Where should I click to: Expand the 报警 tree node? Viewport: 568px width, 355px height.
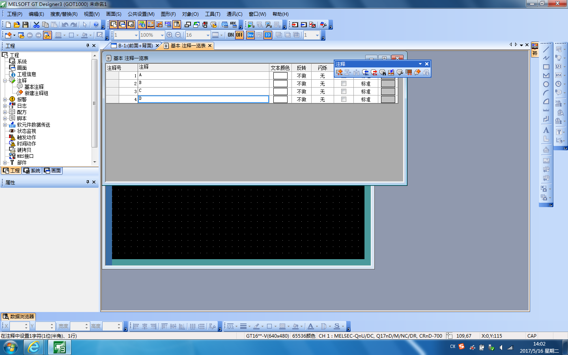[x=5, y=100]
